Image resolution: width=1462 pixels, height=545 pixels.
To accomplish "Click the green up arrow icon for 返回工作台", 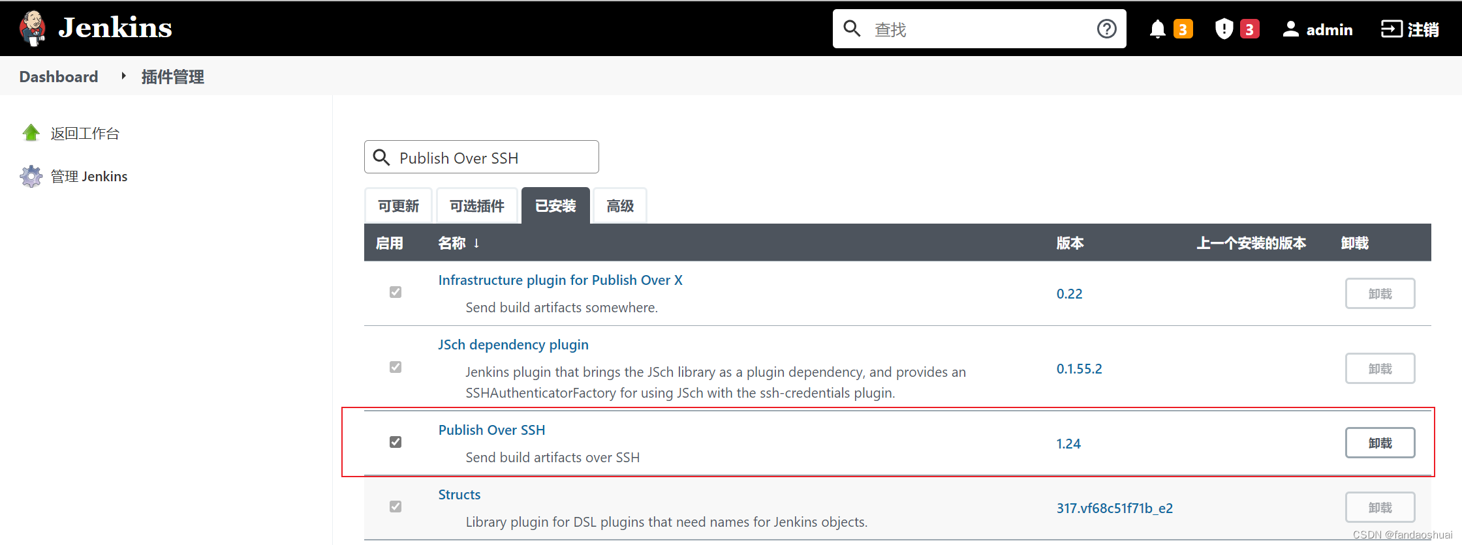I will coord(31,133).
